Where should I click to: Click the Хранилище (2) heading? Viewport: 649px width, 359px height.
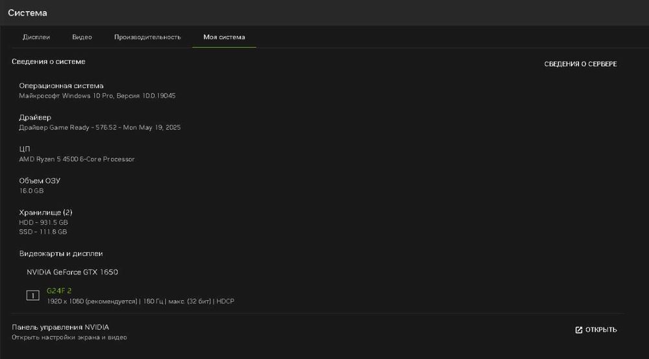[x=45, y=213]
